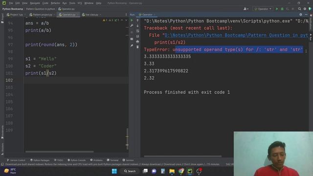Screen dimensions: 313x176
Task: Pin the Run tab with the pin icon
Action: pyautogui.click(x=132, y=45)
